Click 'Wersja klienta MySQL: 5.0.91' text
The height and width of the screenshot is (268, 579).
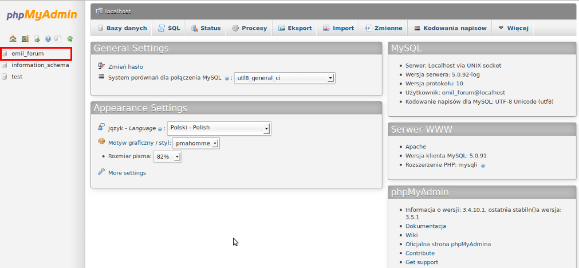(x=446, y=156)
